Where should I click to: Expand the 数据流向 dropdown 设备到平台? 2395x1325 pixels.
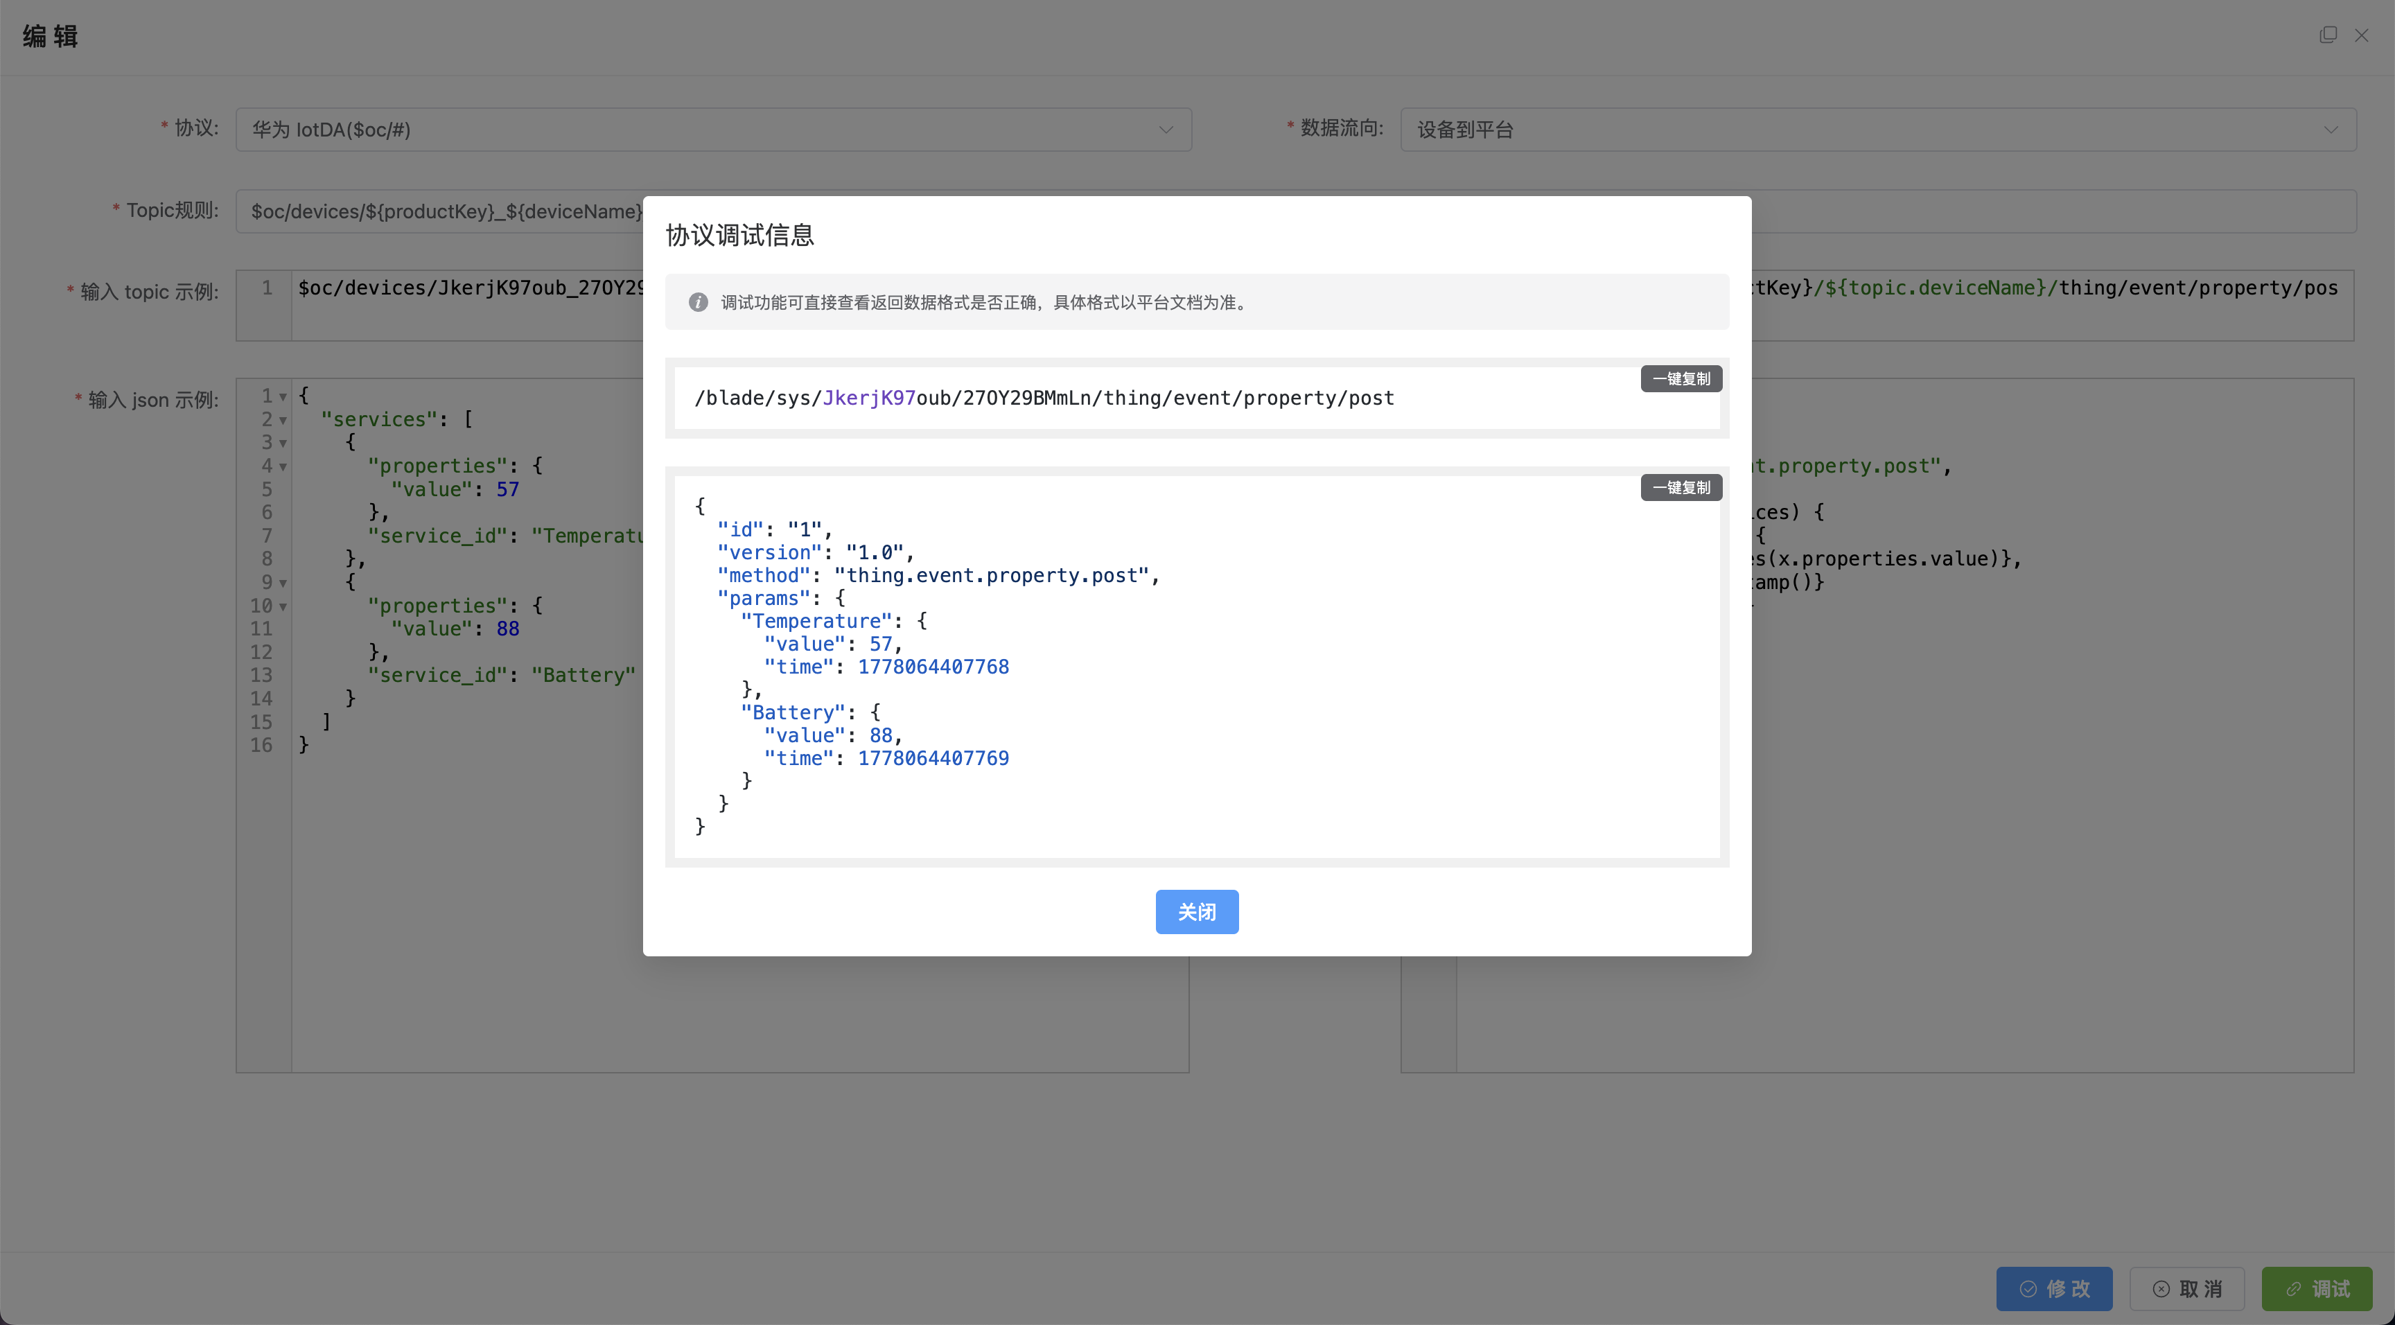coord(1878,130)
